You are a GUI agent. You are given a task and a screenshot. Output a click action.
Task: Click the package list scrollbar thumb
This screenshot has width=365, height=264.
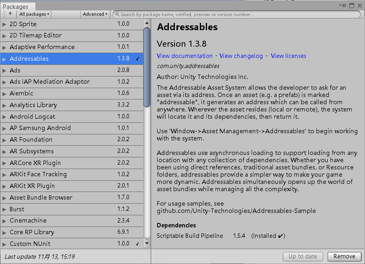tap(147, 67)
